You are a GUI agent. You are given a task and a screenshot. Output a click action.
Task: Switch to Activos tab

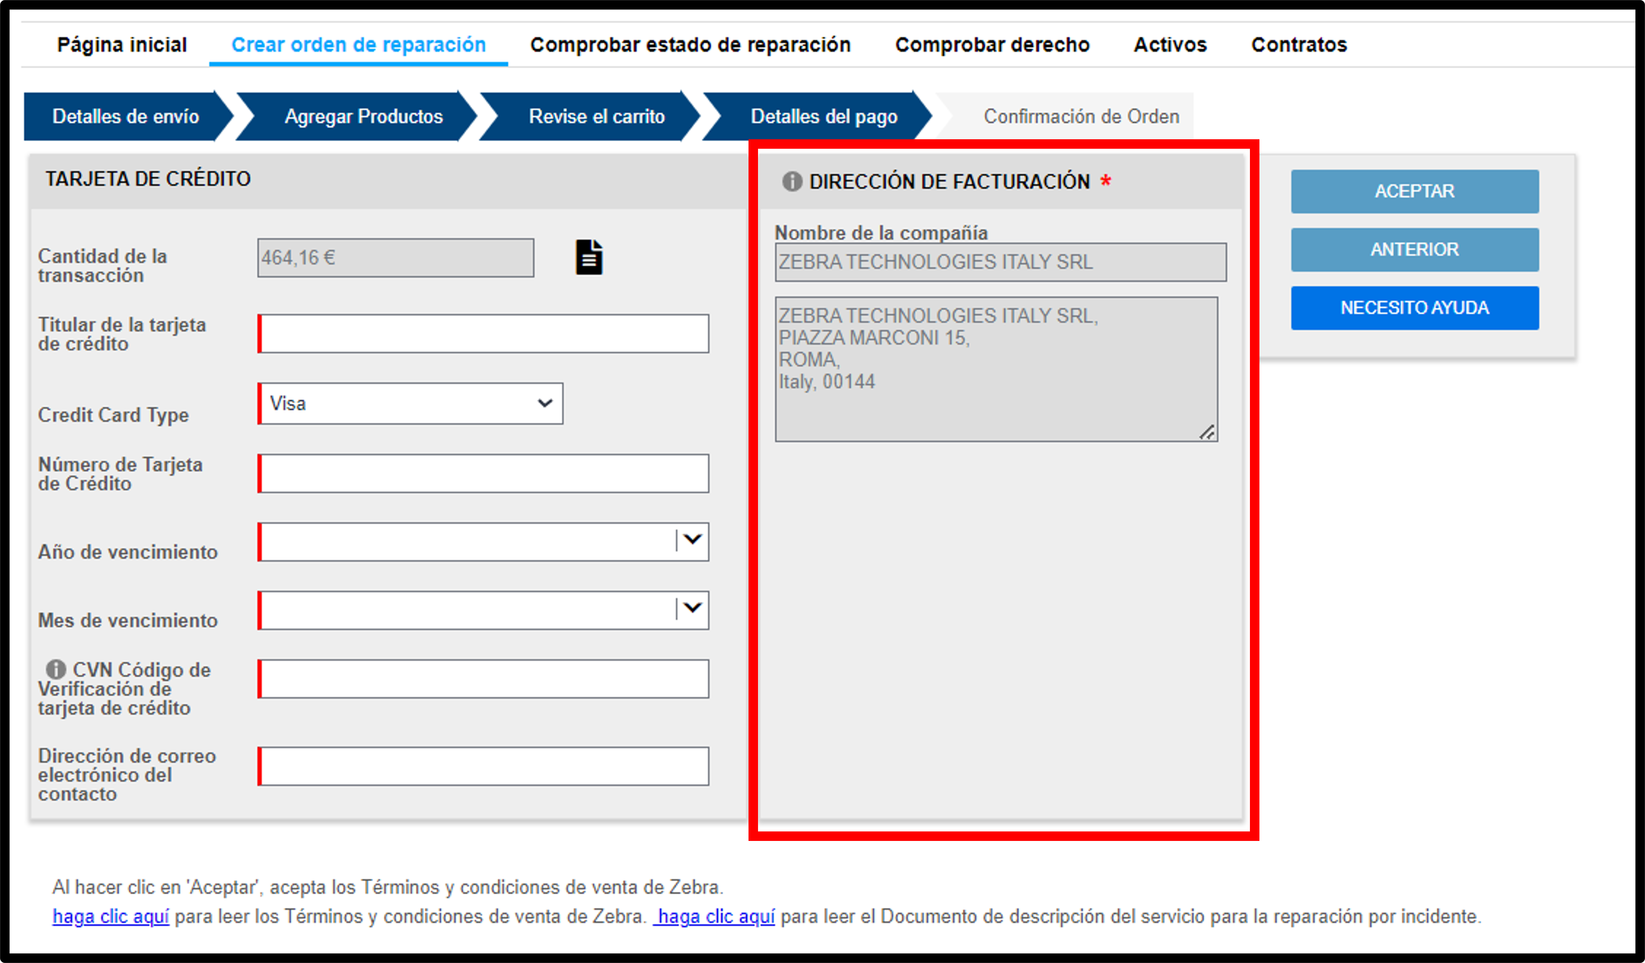1170,44
